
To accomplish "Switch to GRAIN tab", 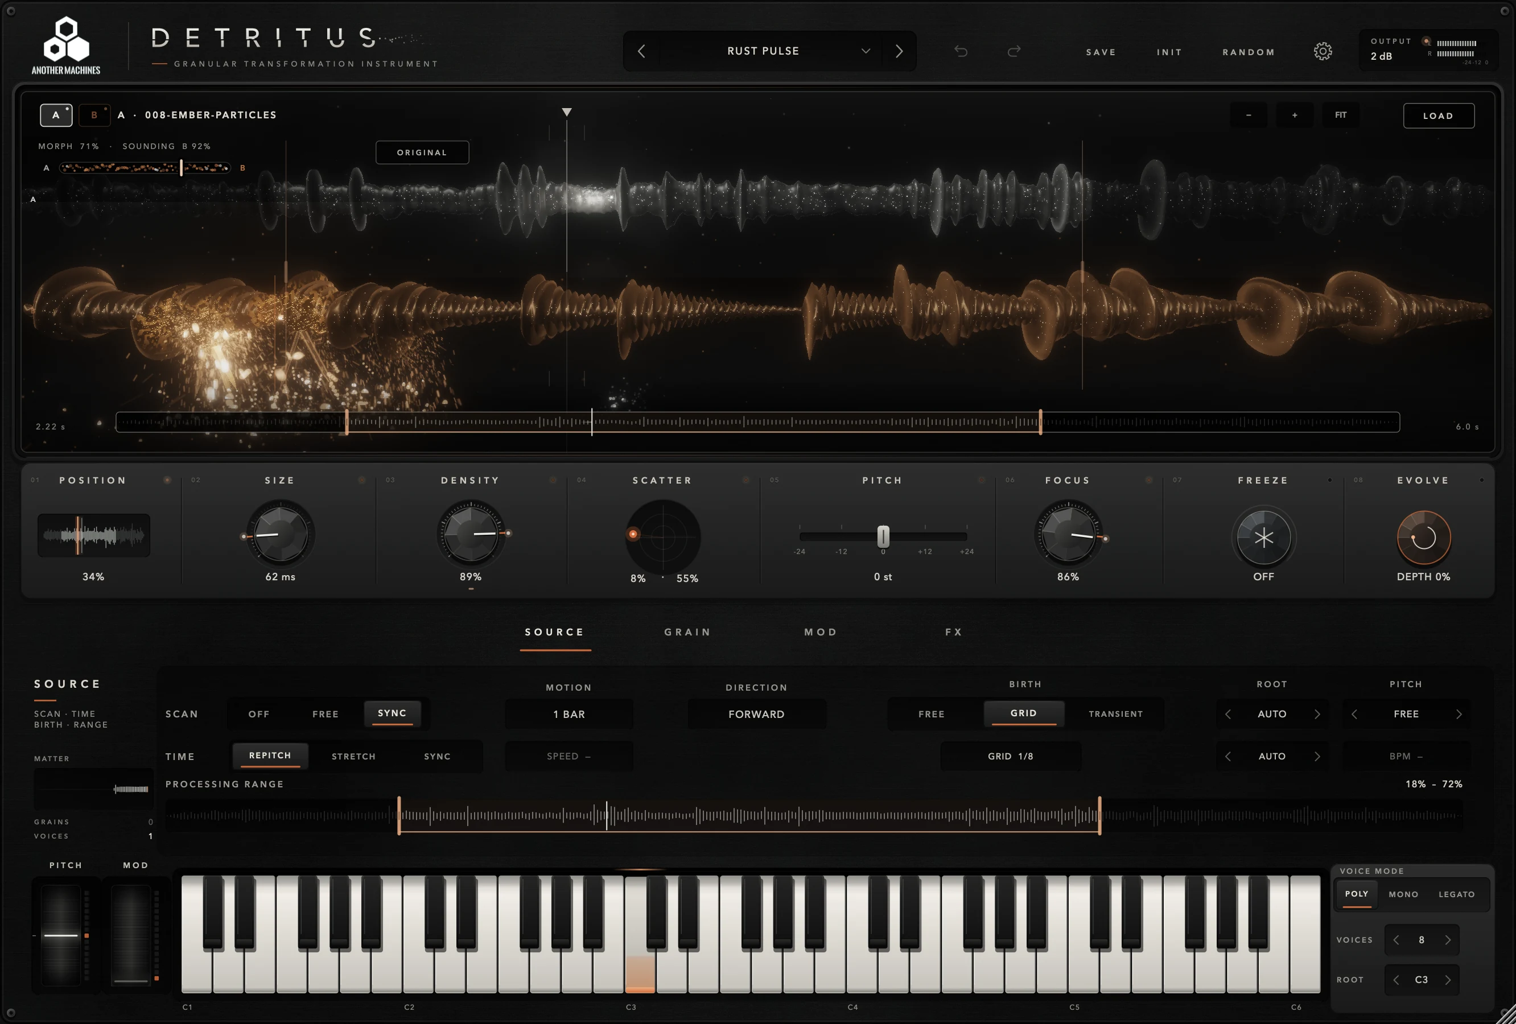I will click(x=687, y=632).
